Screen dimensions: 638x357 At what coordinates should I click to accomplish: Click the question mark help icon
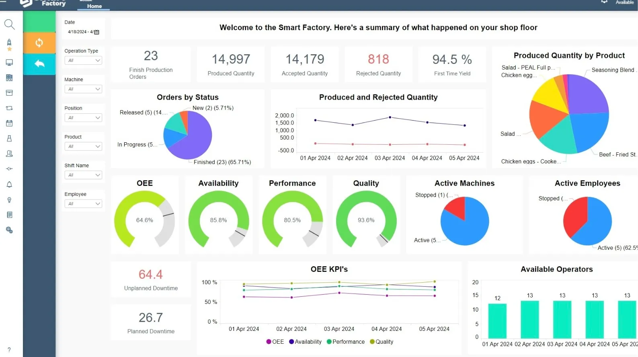tap(9, 350)
